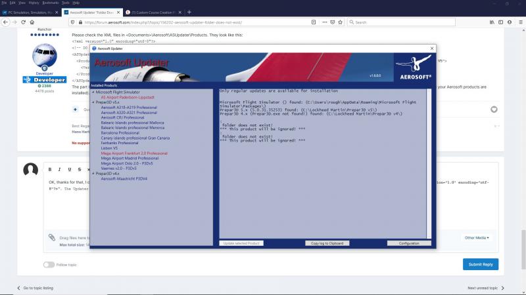Apply underline formatting in reply editor
Screen dimensions: 526x295
point(70,170)
